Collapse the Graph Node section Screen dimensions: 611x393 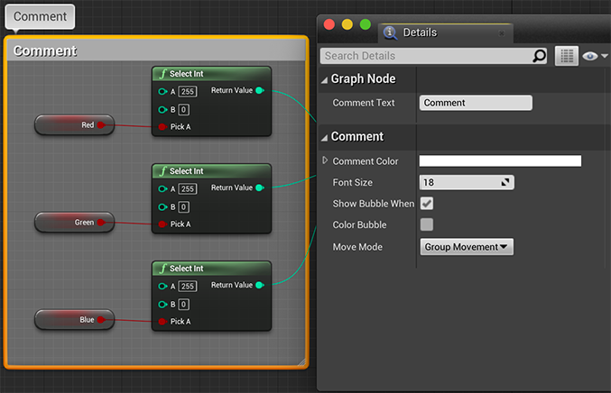[x=325, y=79]
